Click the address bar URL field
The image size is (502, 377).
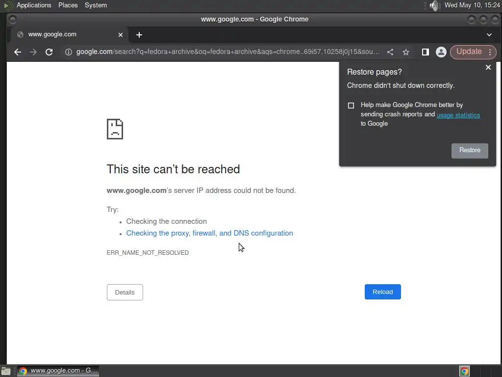228,52
